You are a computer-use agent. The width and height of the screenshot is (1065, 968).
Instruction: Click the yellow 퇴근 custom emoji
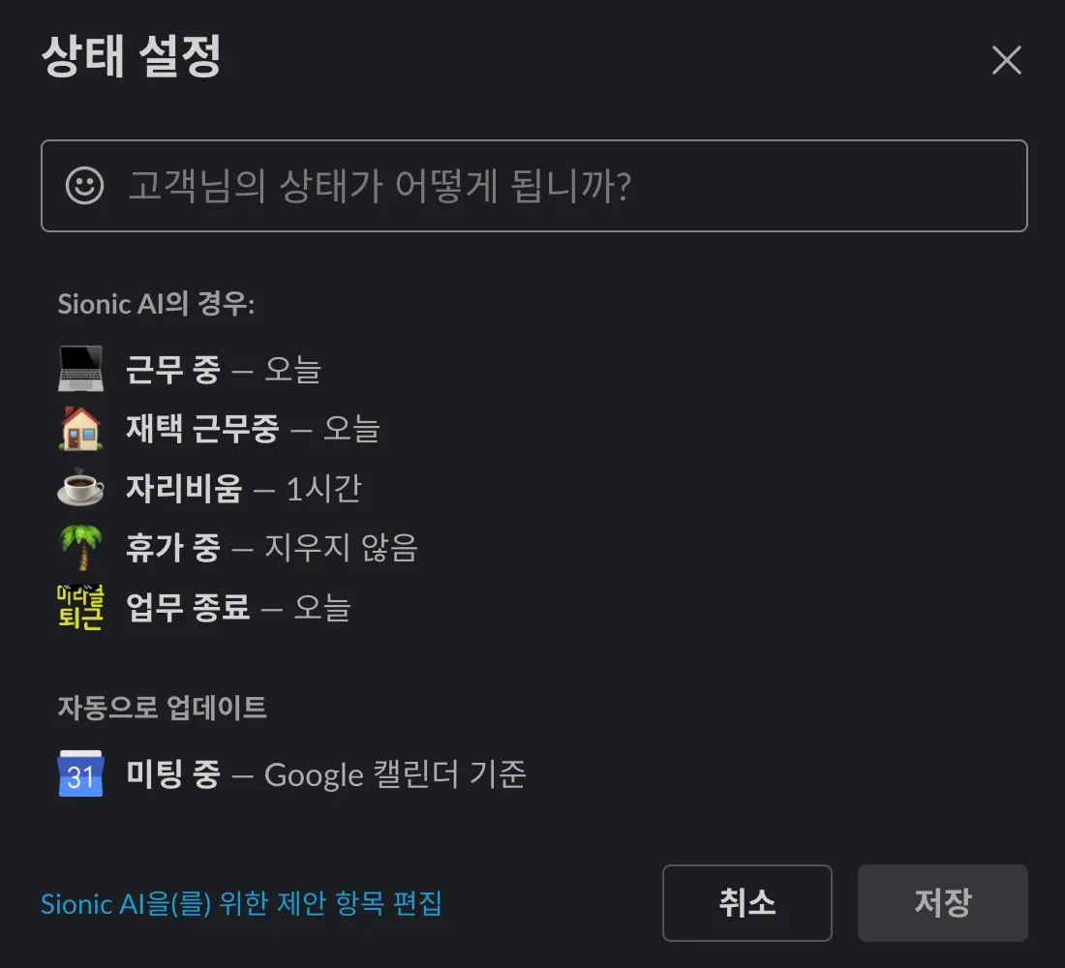tap(80, 608)
